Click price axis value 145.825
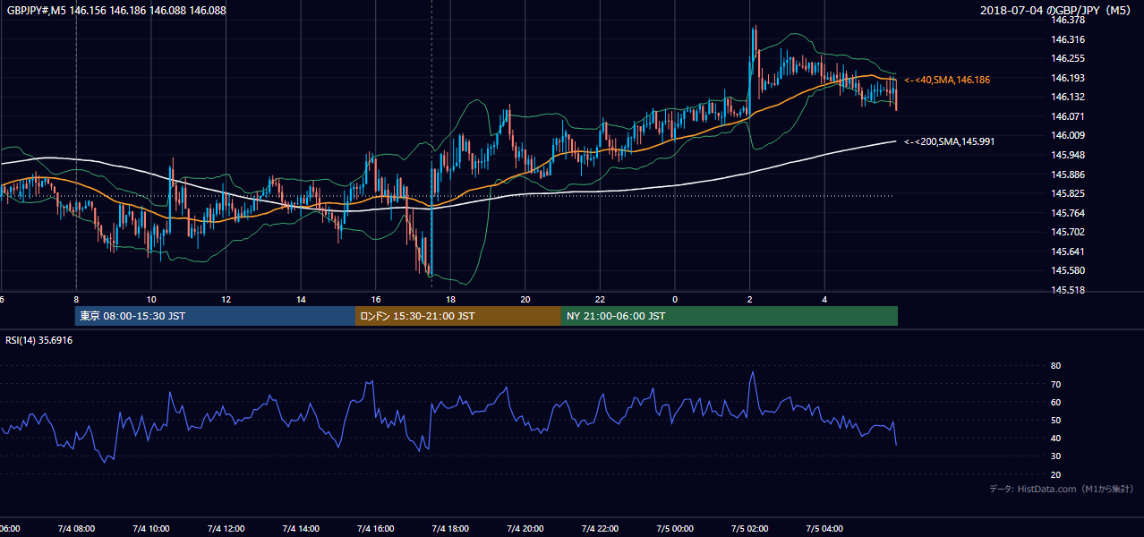The height and width of the screenshot is (537, 1144). [1068, 193]
